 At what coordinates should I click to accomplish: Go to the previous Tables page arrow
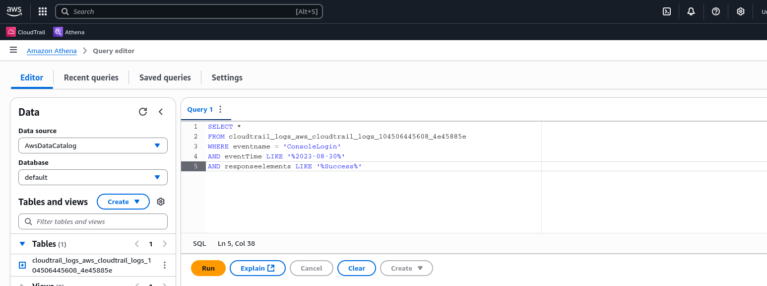pyautogui.click(x=137, y=244)
